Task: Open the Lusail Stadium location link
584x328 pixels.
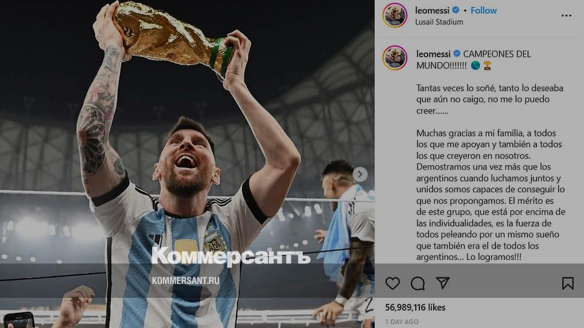Action: [439, 22]
